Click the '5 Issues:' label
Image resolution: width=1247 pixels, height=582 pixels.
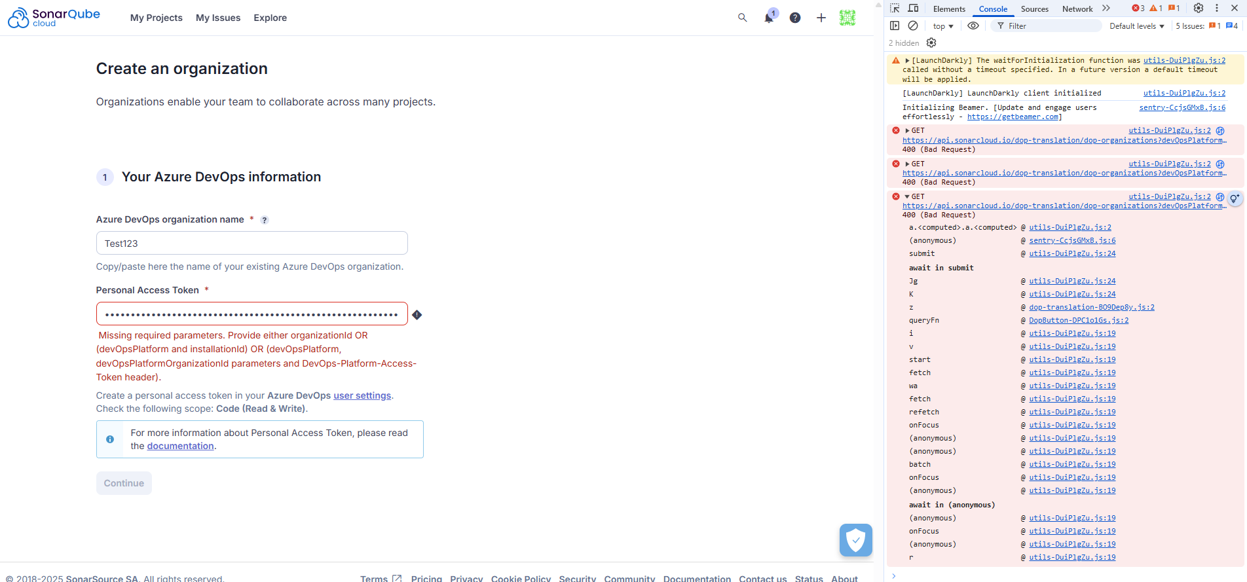(1190, 26)
